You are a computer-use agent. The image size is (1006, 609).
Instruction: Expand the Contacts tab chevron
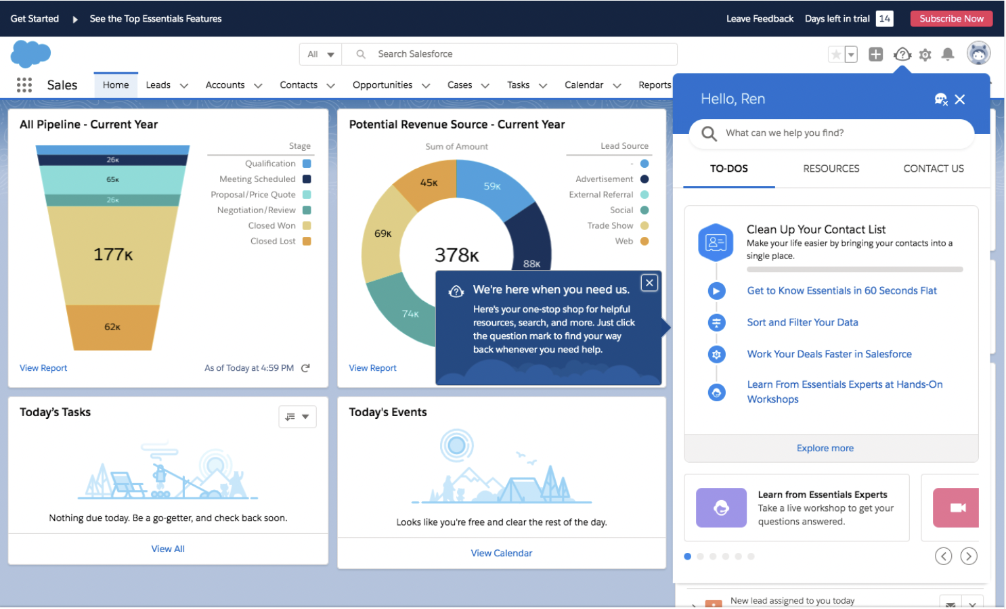coord(330,85)
